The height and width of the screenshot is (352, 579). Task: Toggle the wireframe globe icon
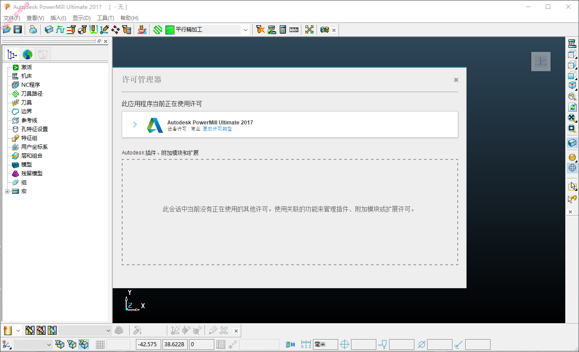pyautogui.click(x=572, y=168)
